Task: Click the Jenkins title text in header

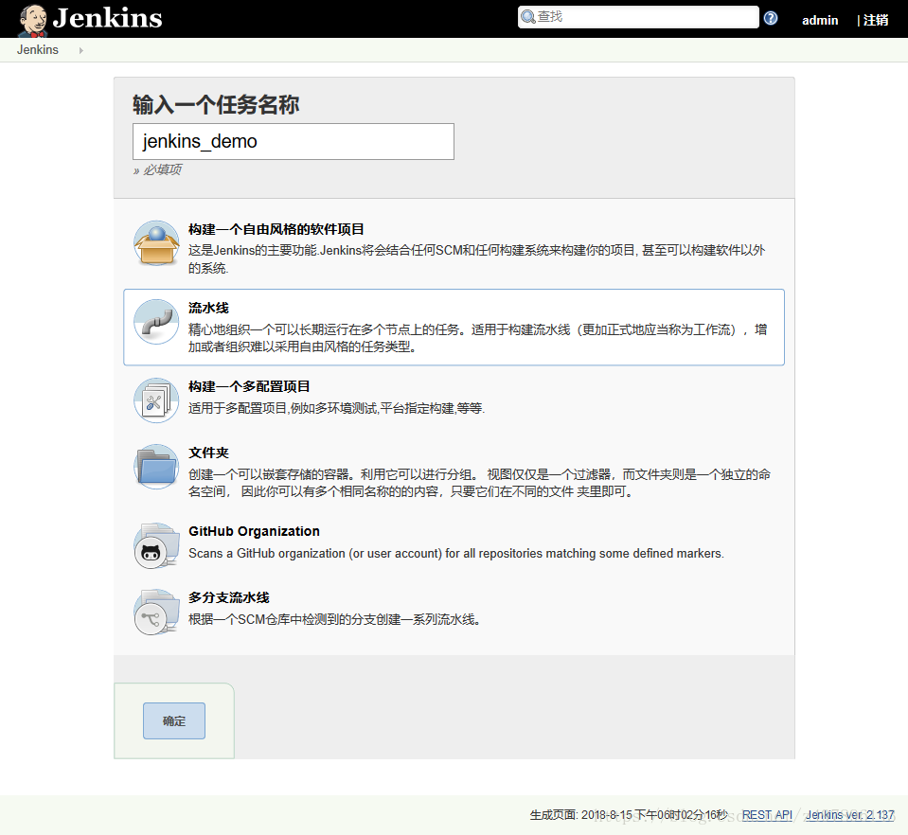Action: click(107, 18)
